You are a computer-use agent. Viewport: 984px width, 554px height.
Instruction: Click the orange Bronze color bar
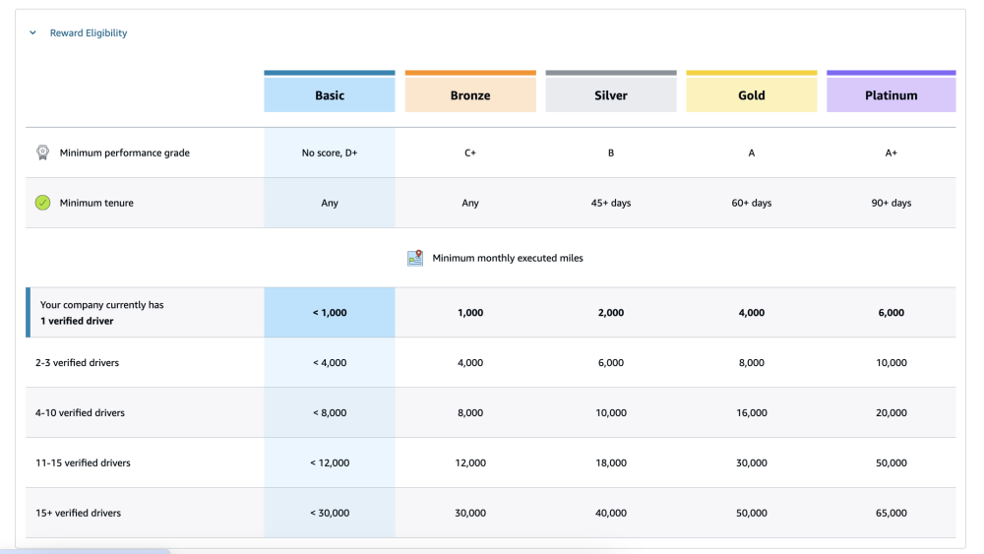(x=470, y=73)
